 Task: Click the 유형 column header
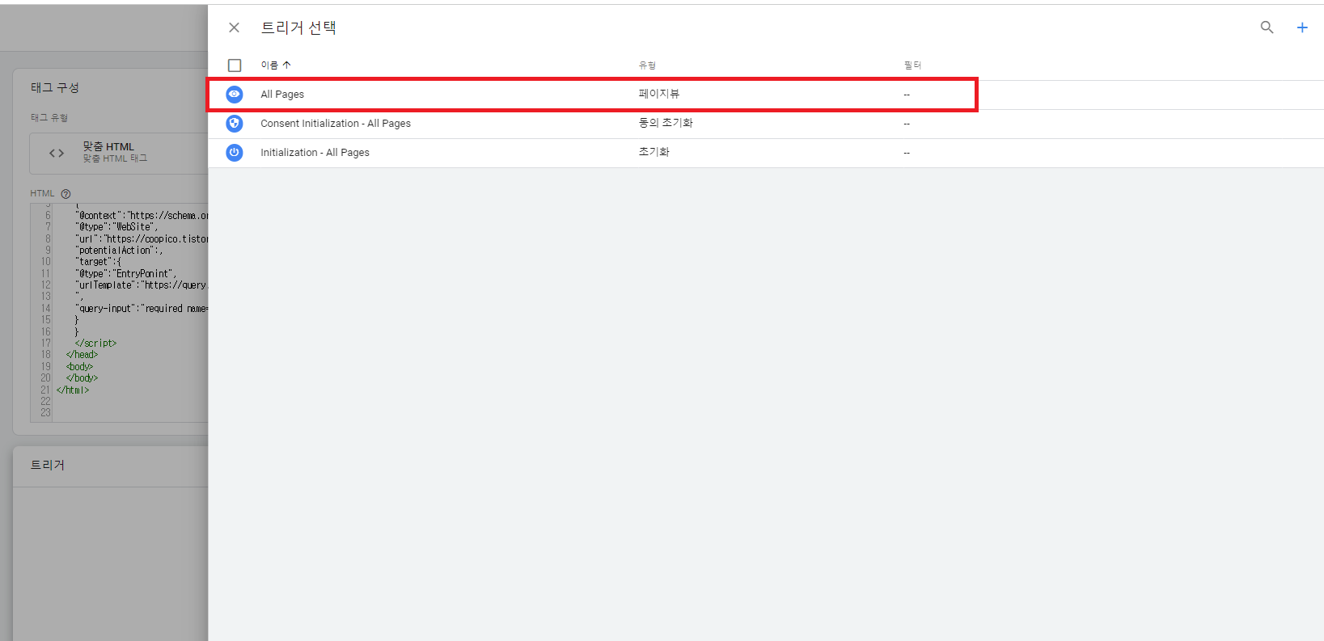point(647,65)
